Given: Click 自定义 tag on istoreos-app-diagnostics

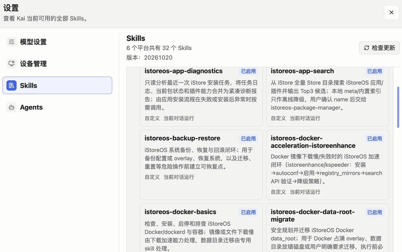Looking at the screenshot, I should 152,118.
